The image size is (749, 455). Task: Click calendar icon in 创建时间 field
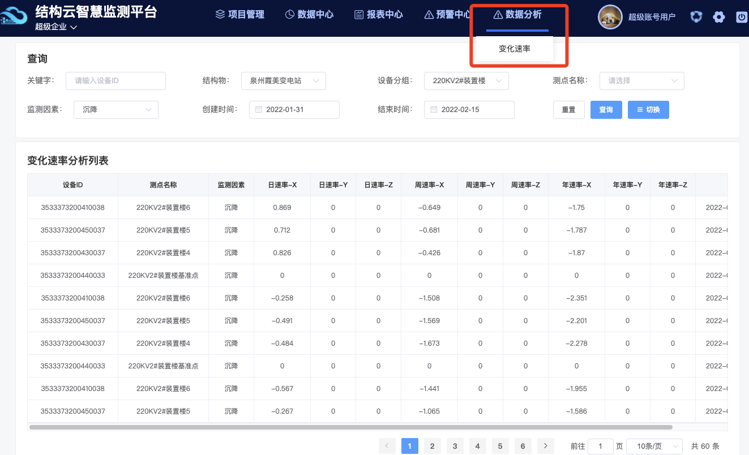[x=258, y=109]
